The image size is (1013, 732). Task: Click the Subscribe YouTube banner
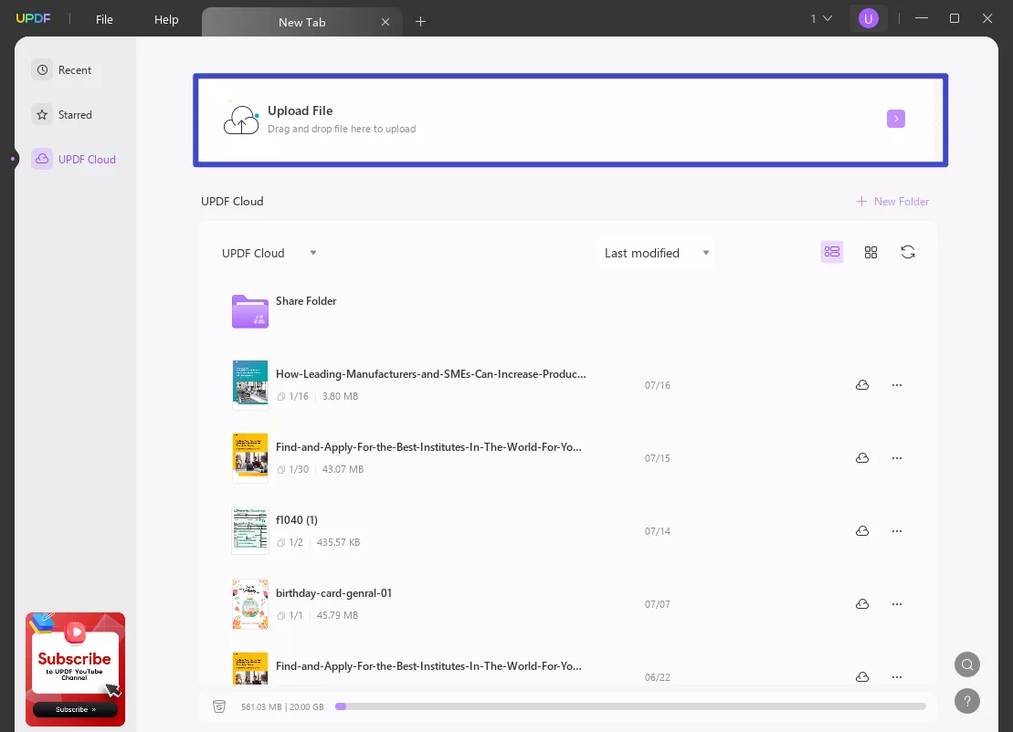75,669
